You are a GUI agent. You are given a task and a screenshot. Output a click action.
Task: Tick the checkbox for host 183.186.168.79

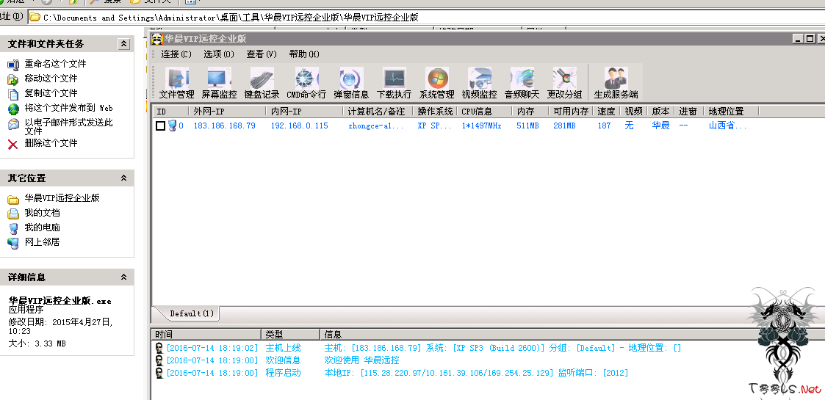(160, 126)
